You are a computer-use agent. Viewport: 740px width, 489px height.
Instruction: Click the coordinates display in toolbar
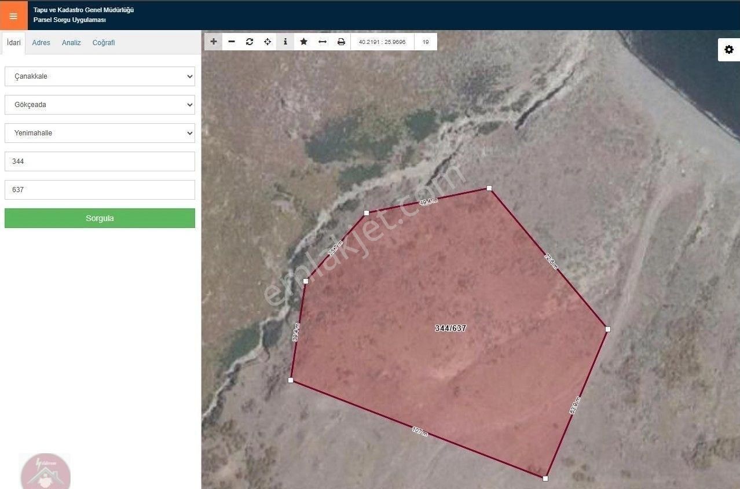[x=381, y=42]
